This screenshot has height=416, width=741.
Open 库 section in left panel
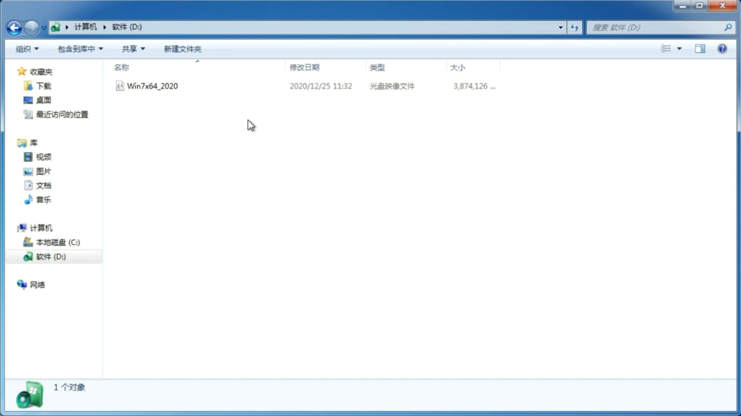tap(33, 142)
